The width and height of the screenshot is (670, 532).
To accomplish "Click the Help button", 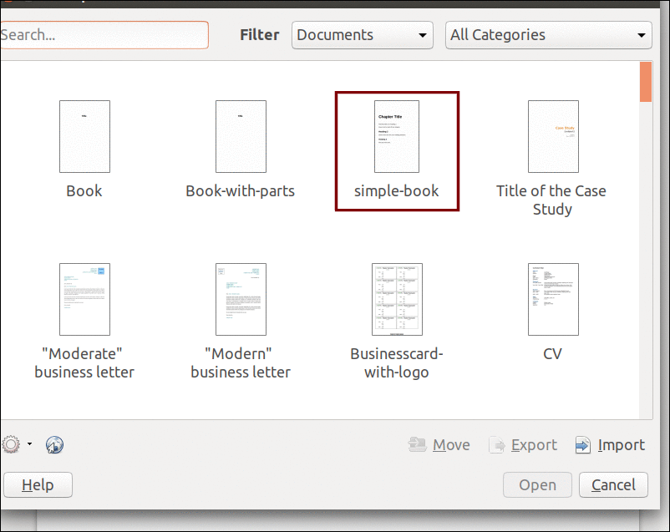I will [x=38, y=484].
